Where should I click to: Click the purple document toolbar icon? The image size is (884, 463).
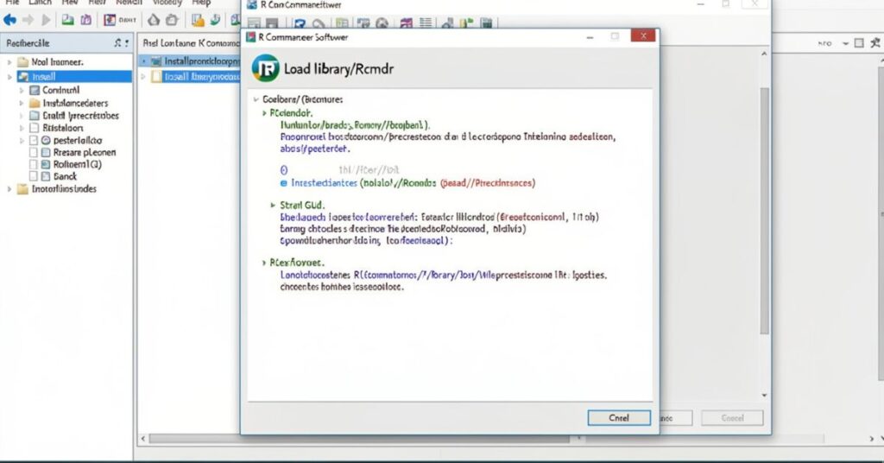coord(85,20)
